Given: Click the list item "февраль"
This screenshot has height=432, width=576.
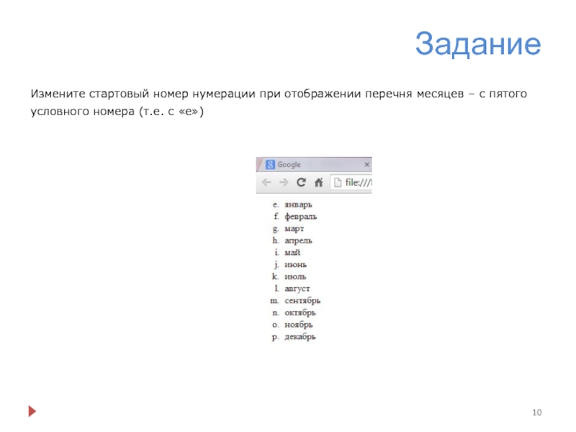Looking at the screenshot, I should 300,217.
